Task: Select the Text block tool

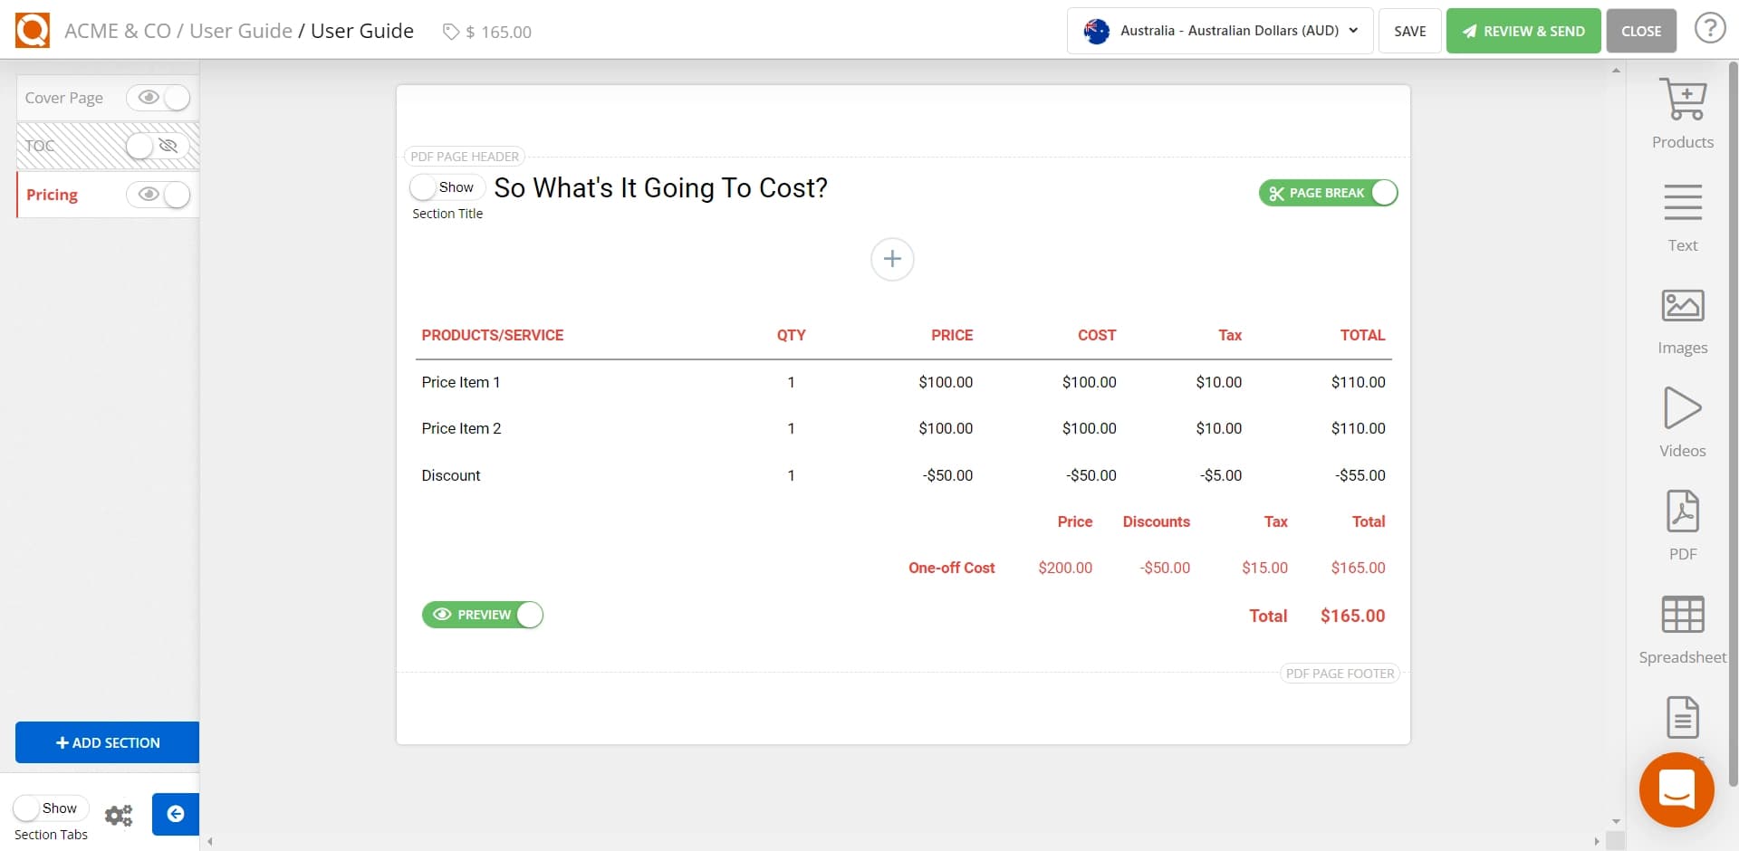Action: tap(1682, 215)
